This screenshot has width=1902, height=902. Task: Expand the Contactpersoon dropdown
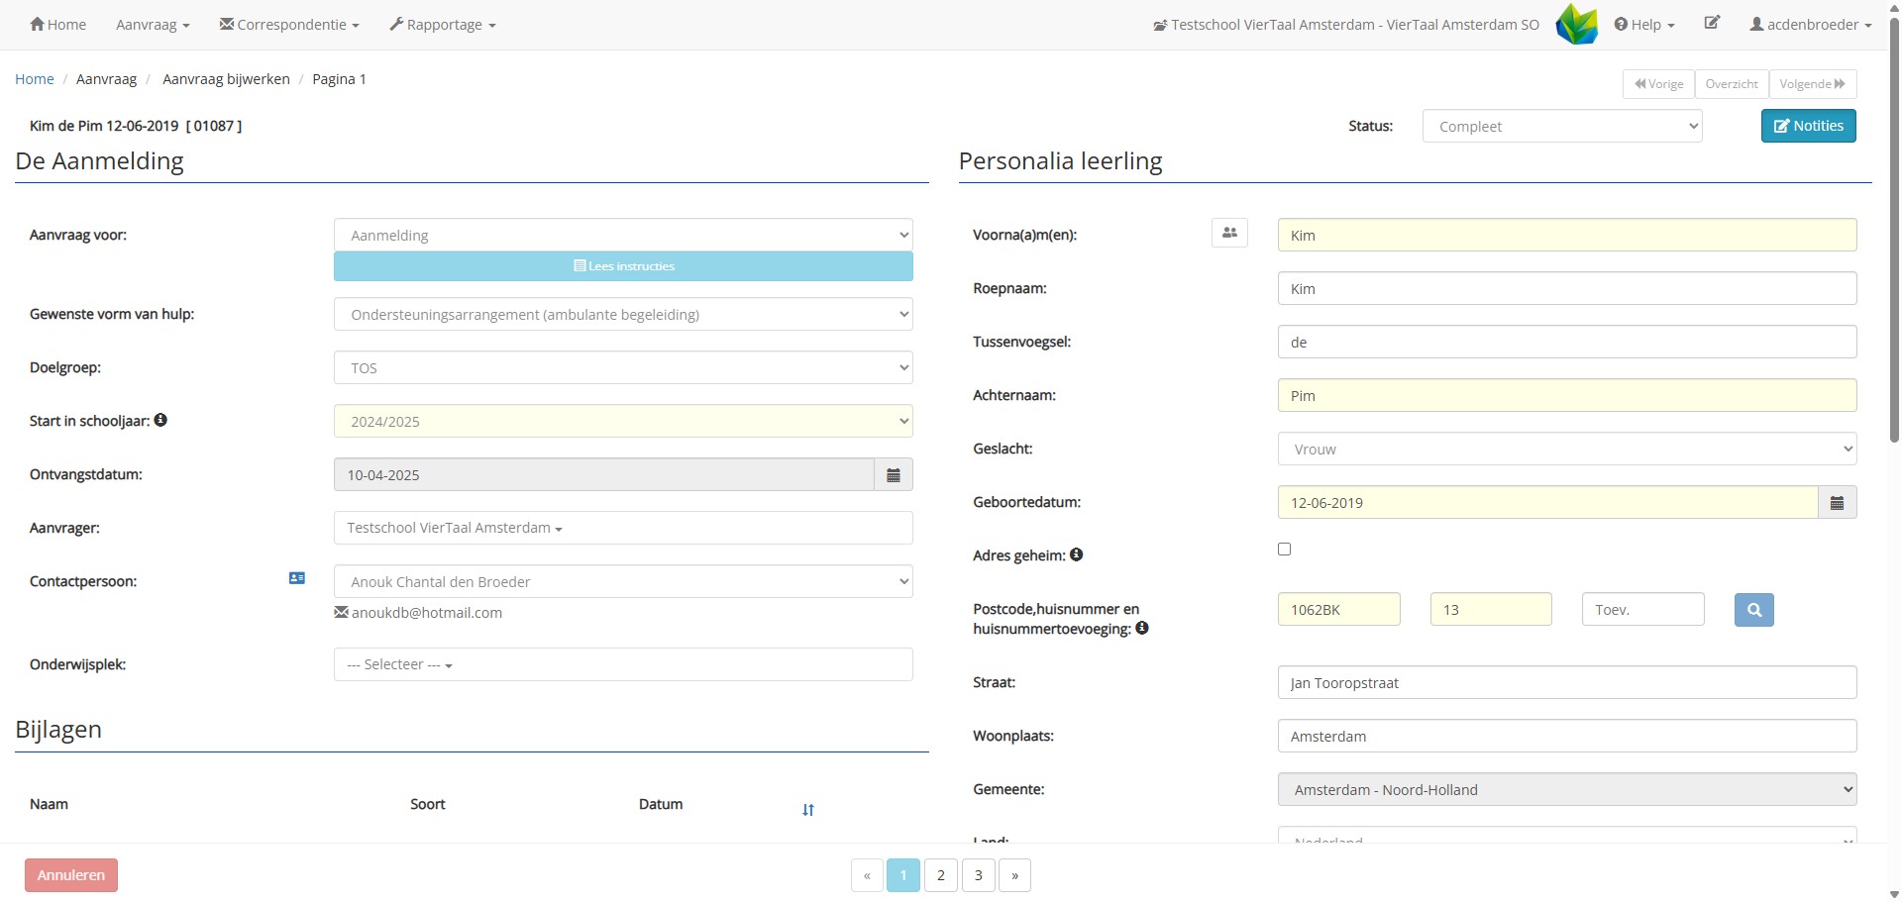623,582
